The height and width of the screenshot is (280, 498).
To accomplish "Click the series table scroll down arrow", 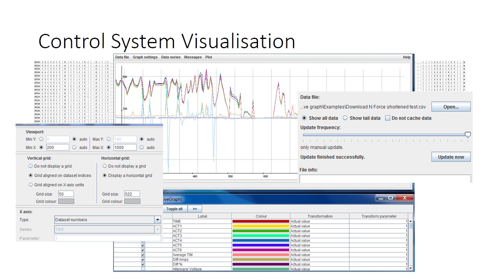I will [x=410, y=268].
